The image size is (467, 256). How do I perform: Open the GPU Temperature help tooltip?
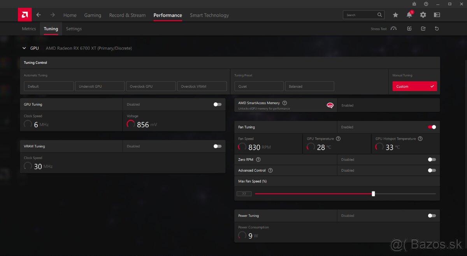click(x=338, y=138)
